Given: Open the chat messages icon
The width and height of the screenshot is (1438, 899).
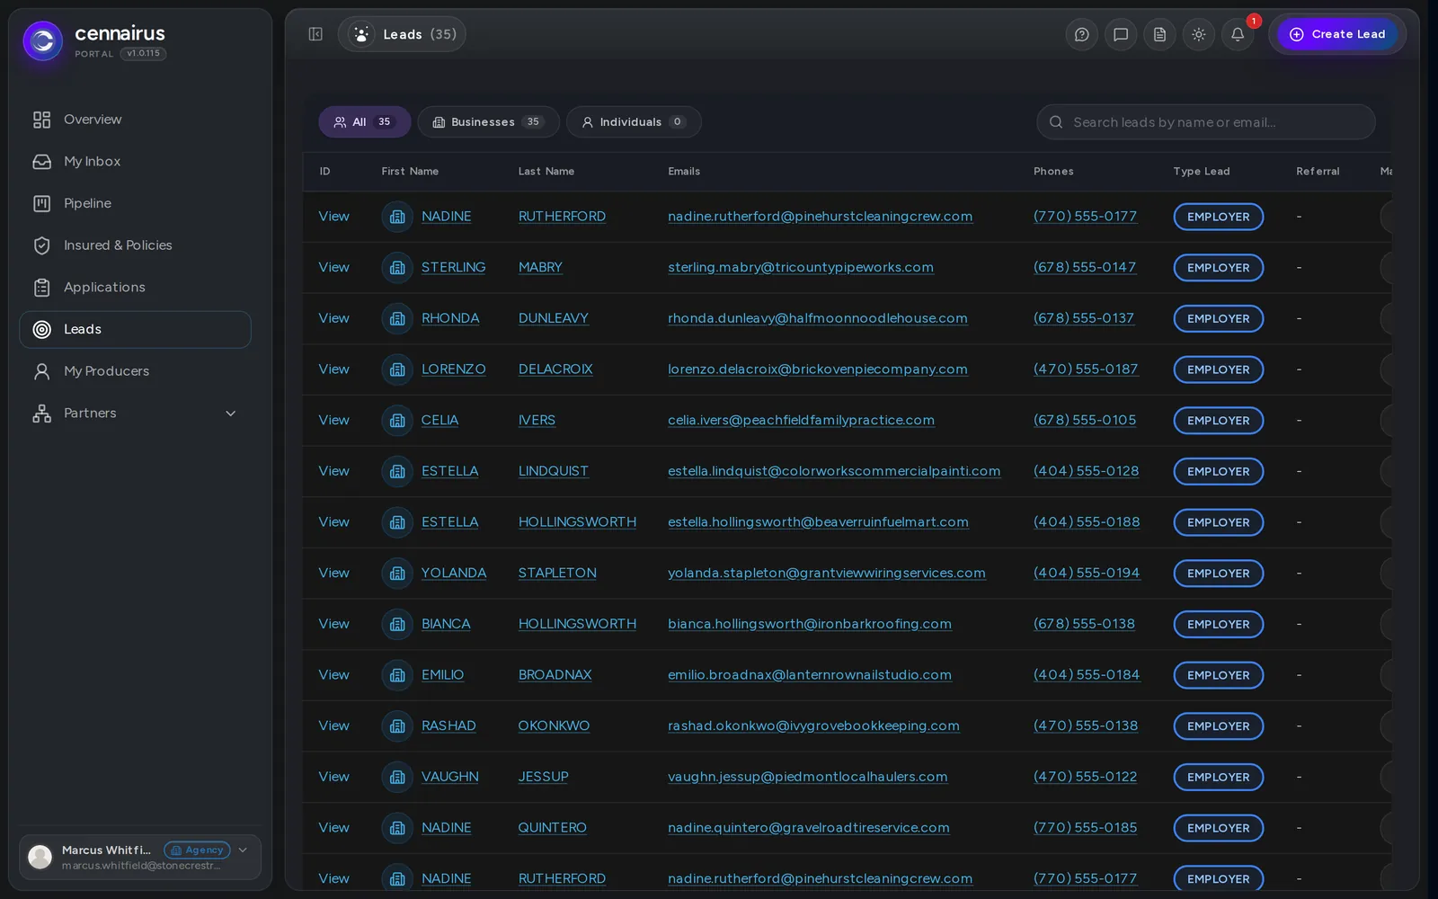Looking at the screenshot, I should coord(1121,34).
